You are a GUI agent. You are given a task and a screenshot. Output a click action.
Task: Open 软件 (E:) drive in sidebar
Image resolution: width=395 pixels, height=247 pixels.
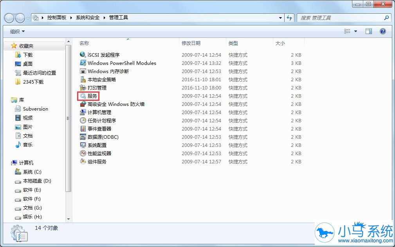(x=32, y=190)
